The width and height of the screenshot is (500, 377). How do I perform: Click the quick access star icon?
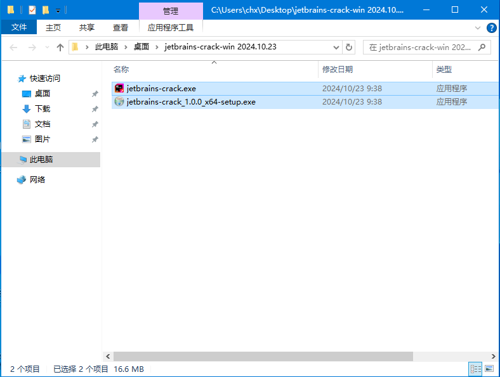tap(22, 79)
